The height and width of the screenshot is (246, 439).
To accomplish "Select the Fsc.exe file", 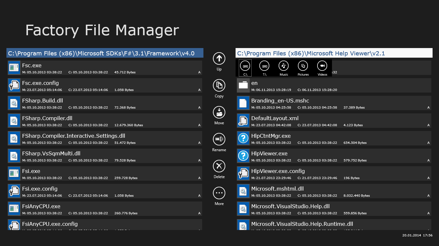I will (x=105, y=68).
